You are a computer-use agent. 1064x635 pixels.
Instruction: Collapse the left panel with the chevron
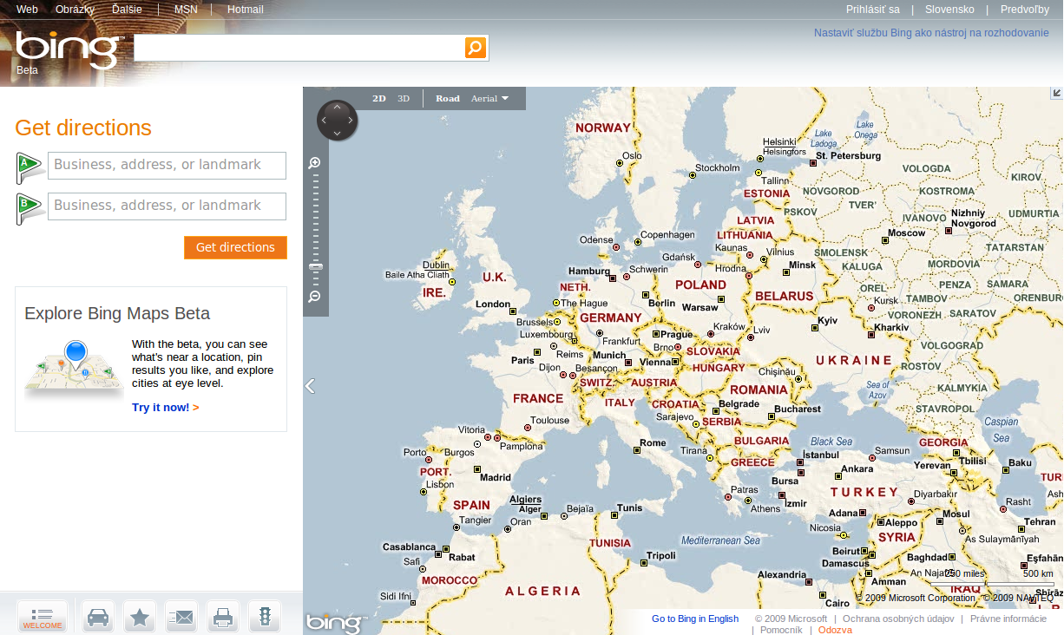pyautogui.click(x=310, y=386)
